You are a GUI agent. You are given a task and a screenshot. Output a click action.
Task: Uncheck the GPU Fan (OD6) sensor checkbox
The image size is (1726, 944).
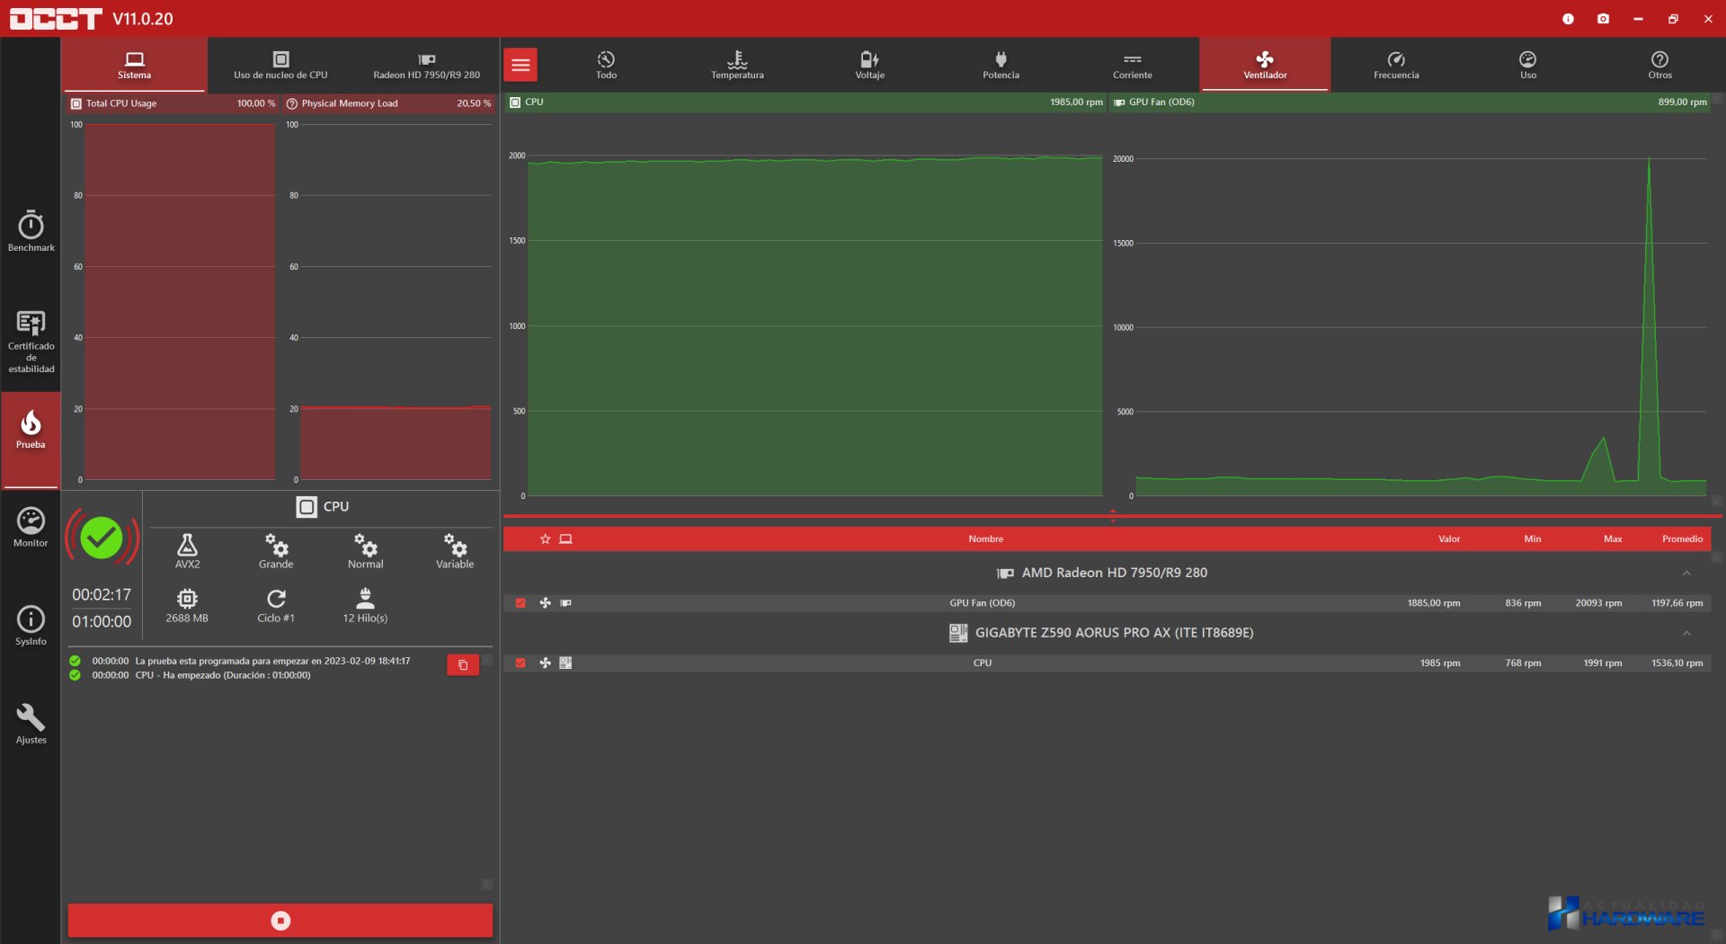pyautogui.click(x=520, y=603)
